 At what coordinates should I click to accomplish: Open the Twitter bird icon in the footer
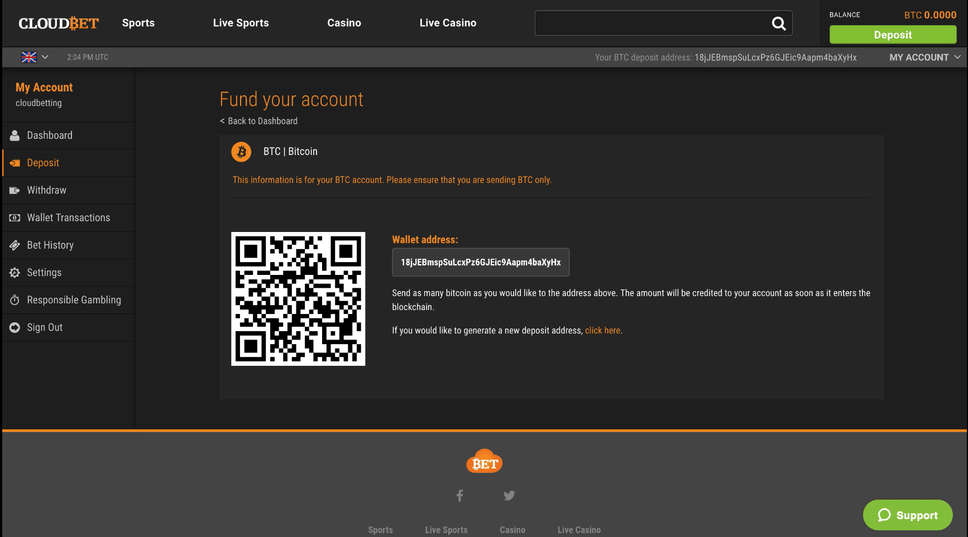(509, 495)
